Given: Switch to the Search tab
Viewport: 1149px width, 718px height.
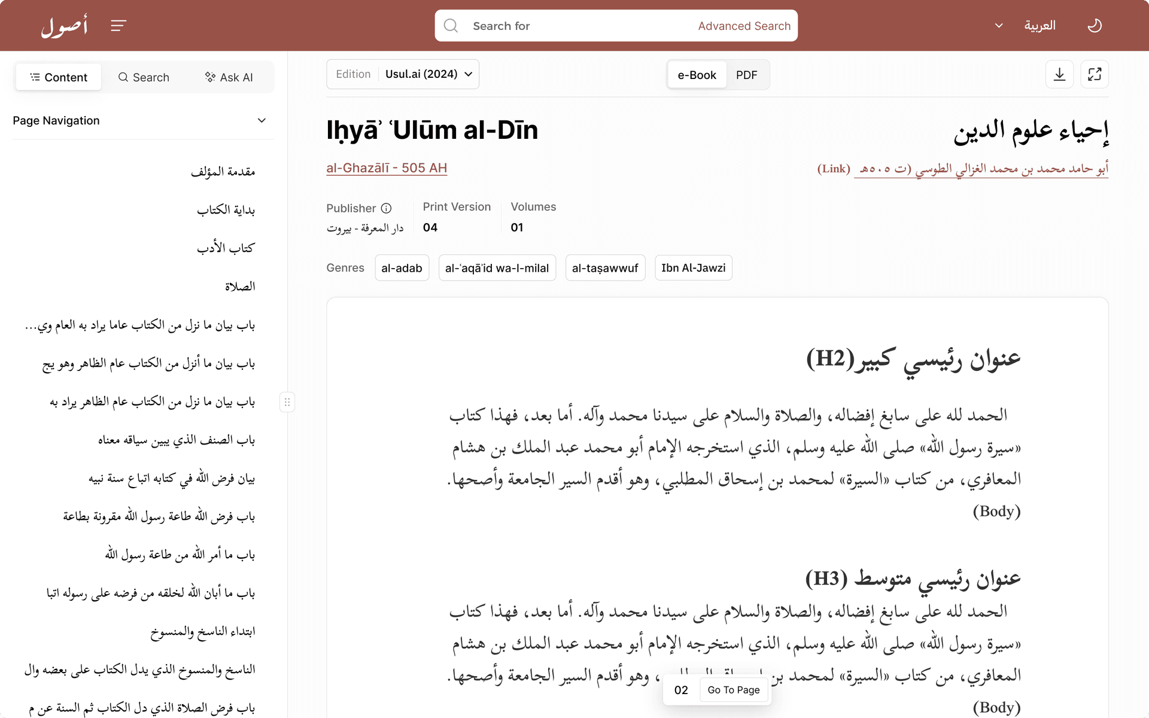Looking at the screenshot, I should [144, 77].
